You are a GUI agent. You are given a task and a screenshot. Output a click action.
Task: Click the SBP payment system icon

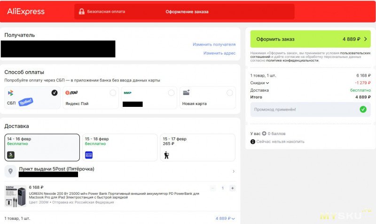11,93
